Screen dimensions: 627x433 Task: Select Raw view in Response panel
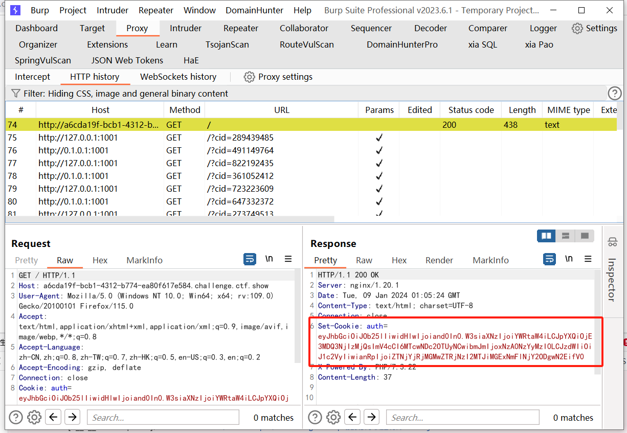point(364,260)
